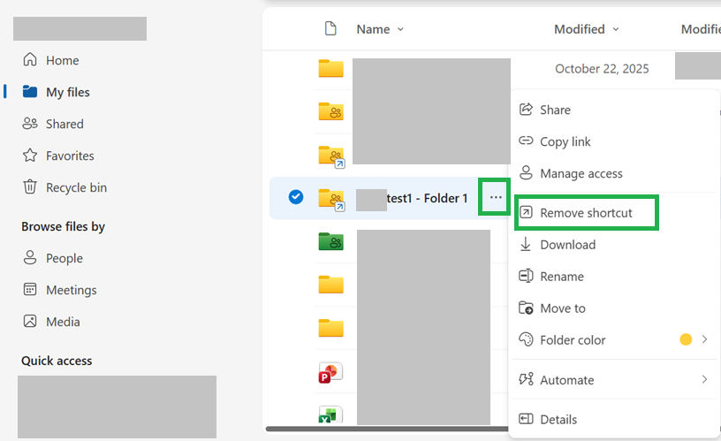Click the October 22, 2025 date
Image resolution: width=721 pixels, height=441 pixels.
[602, 69]
